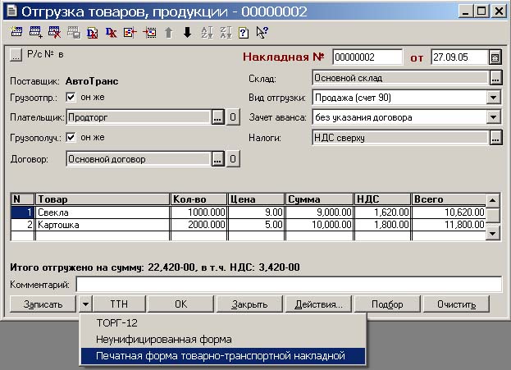Click the sort A-Z ascending icon
This screenshot has width=511, height=370.
coord(207,33)
